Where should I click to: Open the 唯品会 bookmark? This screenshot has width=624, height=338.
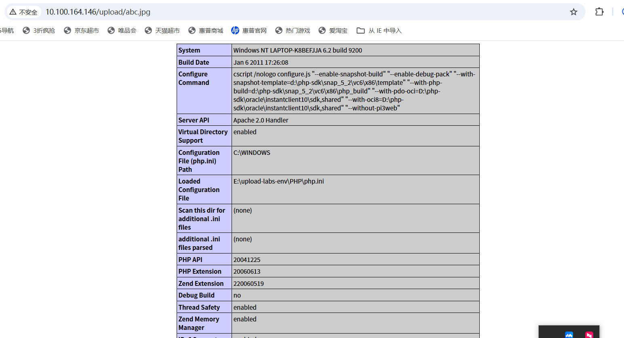tap(122, 30)
